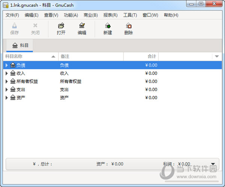
Task: Click the Open (打开) account toolbar icon
Action: tap(61, 25)
